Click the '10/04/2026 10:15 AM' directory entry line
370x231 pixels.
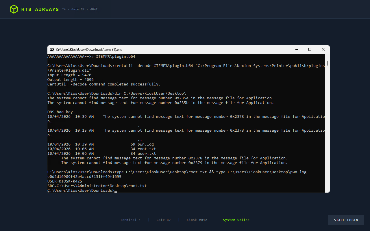pos(186,133)
